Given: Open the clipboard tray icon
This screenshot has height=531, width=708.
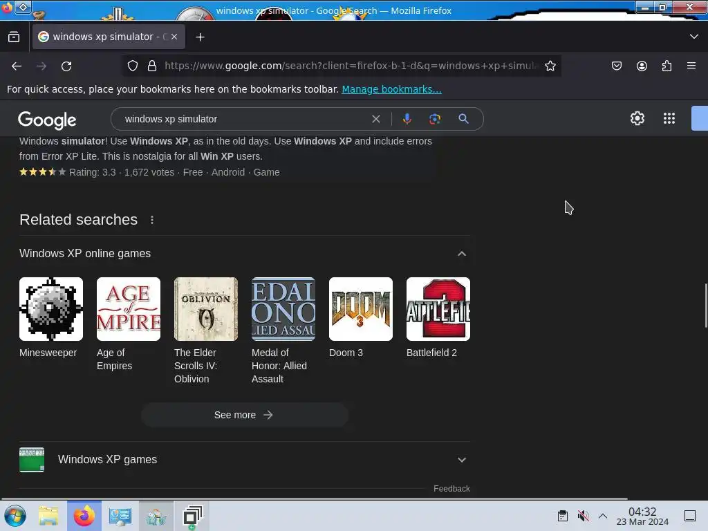Looking at the screenshot, I should point(563,516).
